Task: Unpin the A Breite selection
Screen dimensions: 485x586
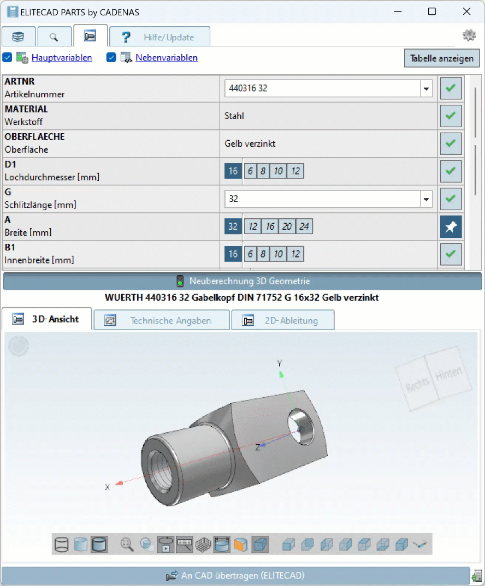Action: 451,226
